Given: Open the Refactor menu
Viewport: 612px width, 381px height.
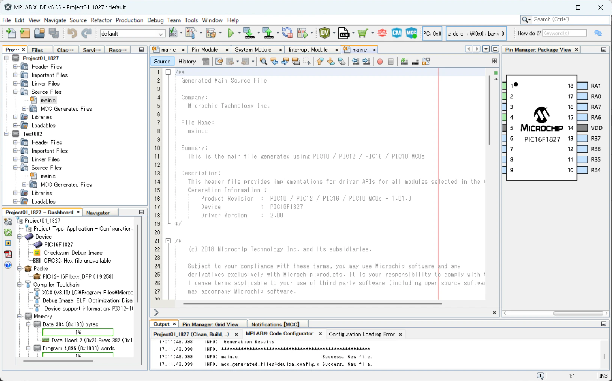Looking at the screenshot, I should [101, 20].
